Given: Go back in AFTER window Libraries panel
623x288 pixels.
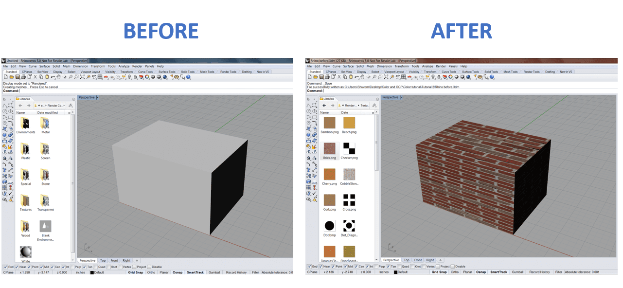Looking at the screenshot, I should pyautogui.click(x=324, y=106).
